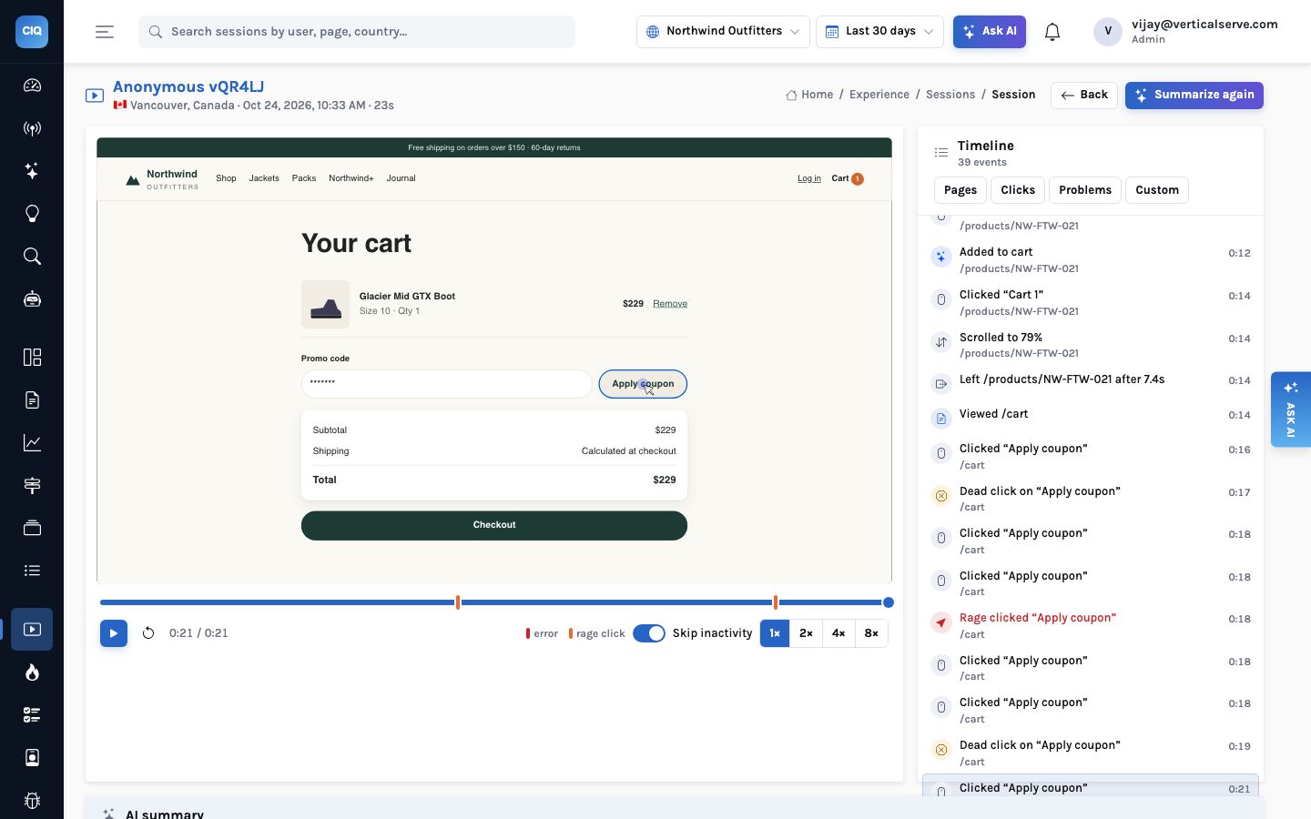
Task: Open the checklist sidebar icon
Action: coord(32,715)
